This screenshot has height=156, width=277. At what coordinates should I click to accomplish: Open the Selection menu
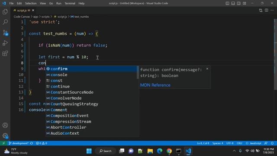31,3
